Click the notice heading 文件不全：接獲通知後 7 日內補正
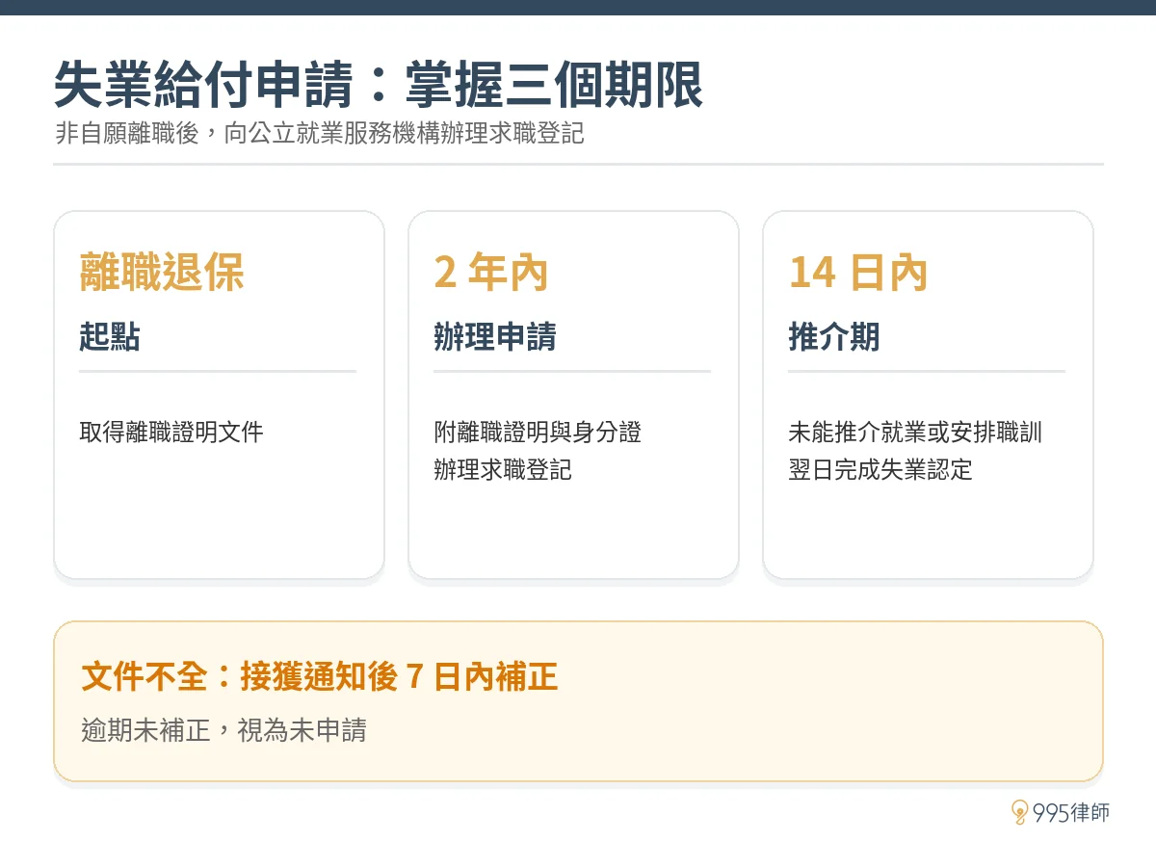Image resolution: width=1156 pixels, height=867 pixels. click(320, 677)
